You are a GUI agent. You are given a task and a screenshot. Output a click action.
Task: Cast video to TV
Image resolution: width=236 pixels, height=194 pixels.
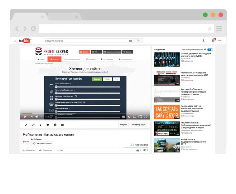coord(140,117)
